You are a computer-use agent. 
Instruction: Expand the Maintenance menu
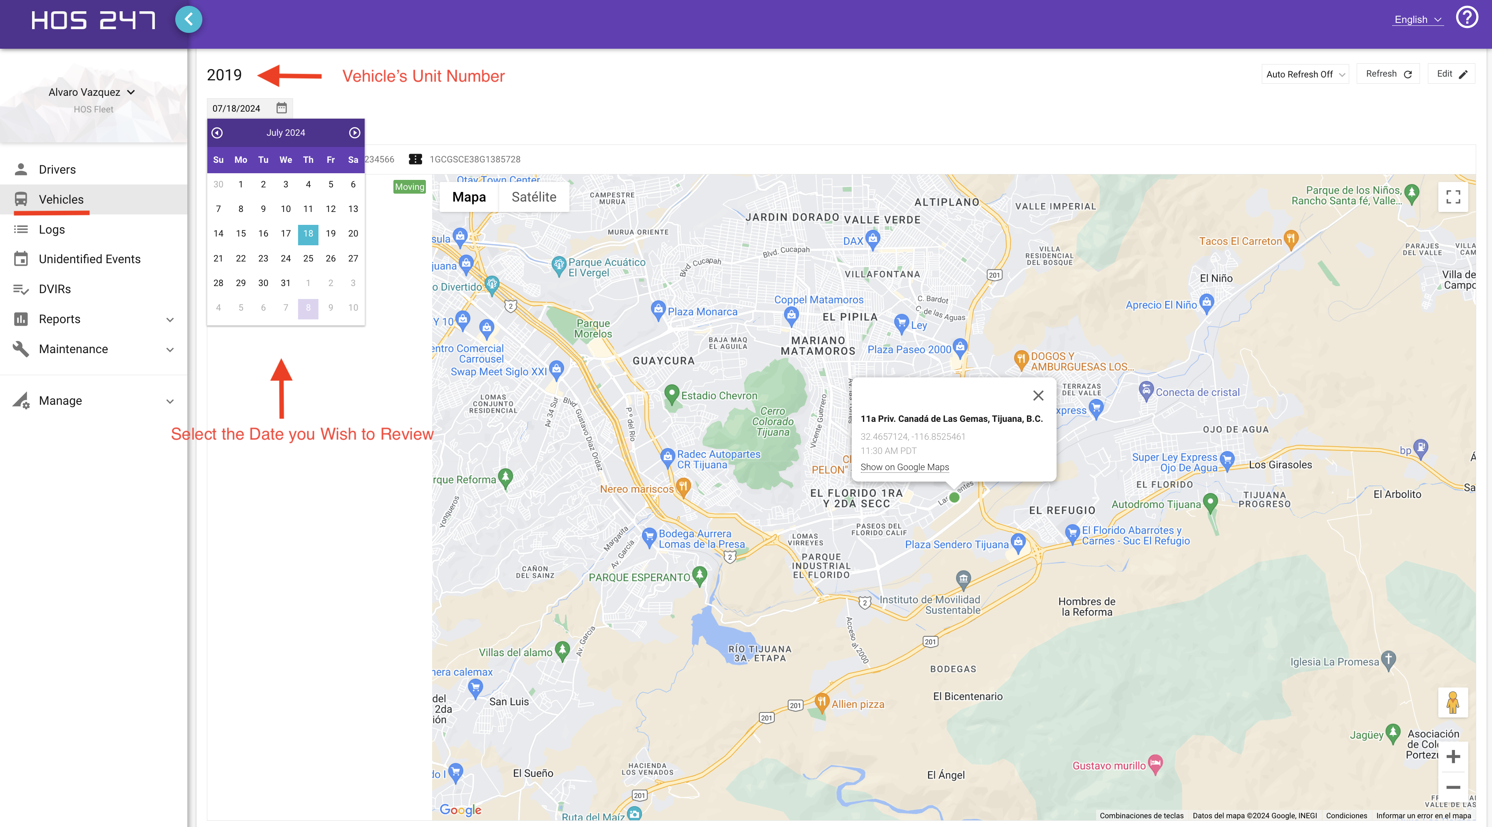click(x=94, y=349)
